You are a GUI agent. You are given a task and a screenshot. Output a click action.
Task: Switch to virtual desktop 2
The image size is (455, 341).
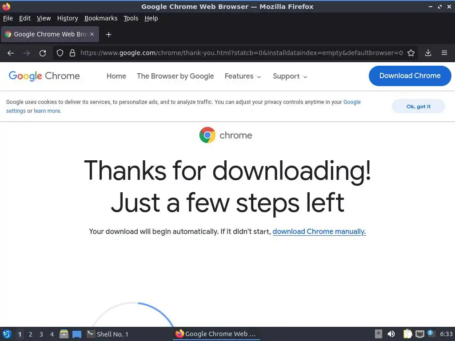click(x=31, y=334)
